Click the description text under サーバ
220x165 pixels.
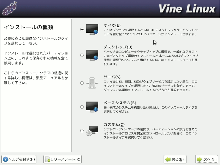click(150, 86)
